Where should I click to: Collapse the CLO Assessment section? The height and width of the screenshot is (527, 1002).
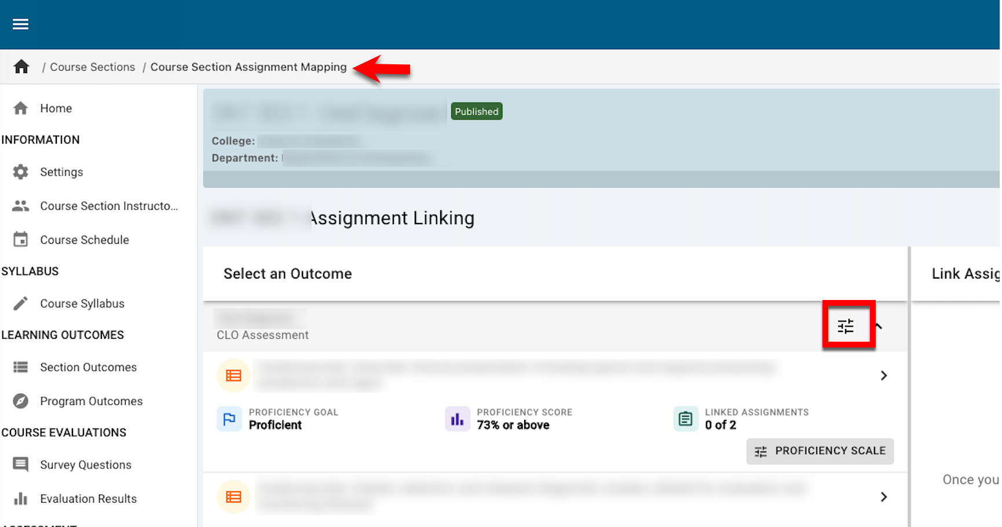[879, 326]
